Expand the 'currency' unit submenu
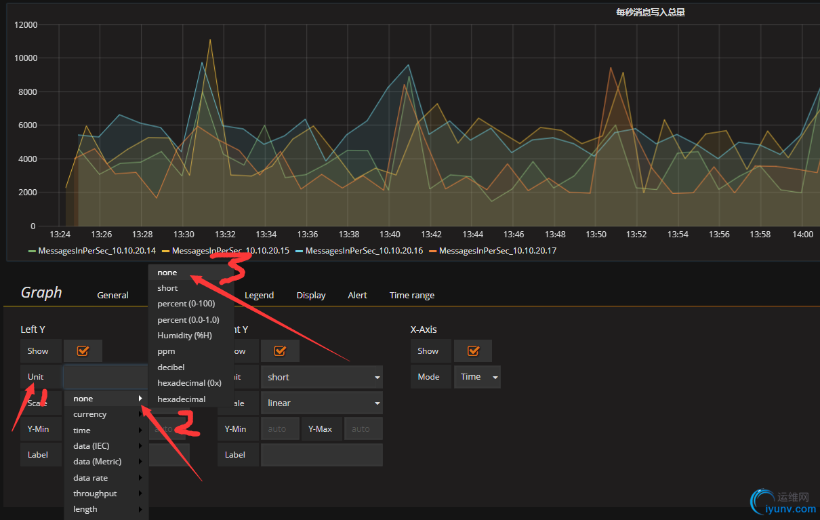 (106, 414)
